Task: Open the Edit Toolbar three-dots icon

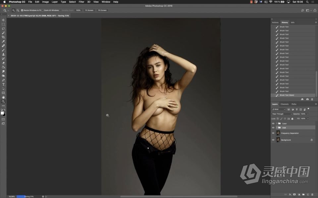Action: pyautogui.click(x=3, y=106)
